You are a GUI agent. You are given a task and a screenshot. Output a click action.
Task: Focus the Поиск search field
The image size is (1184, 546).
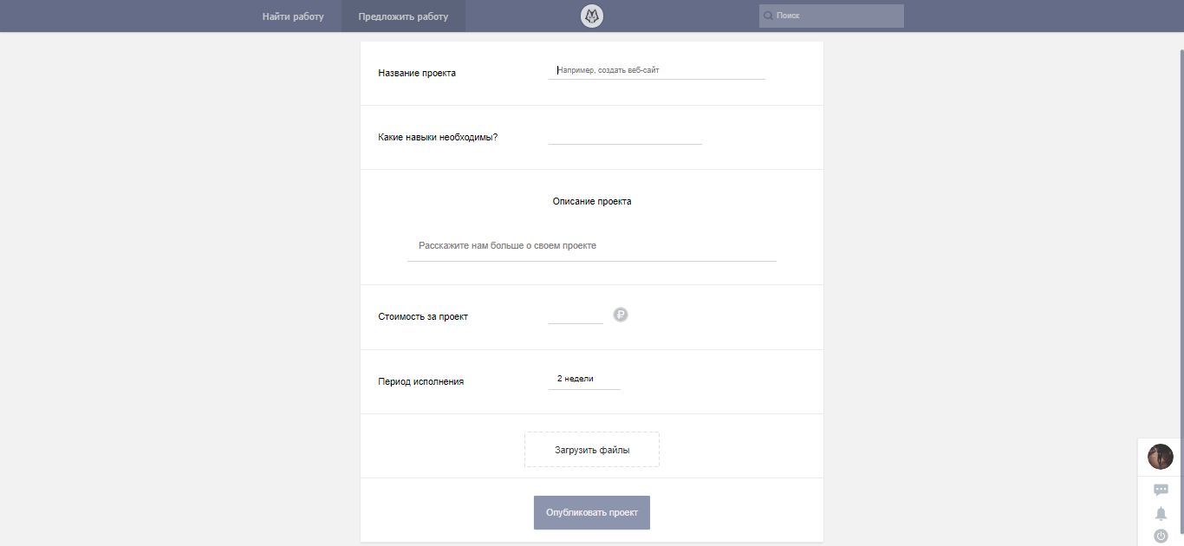(x=837, y=16)
